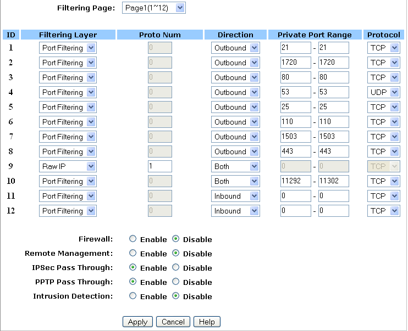Open Direction dropdown for rule 12

pos(235,211)
